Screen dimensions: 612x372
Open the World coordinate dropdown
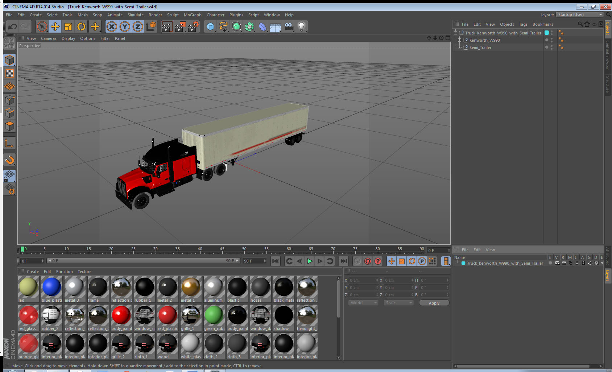[363, 303]
